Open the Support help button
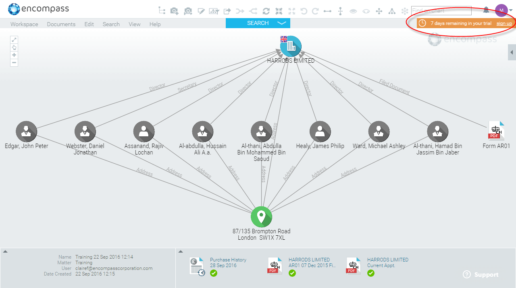Viewport: 516px width, 288px height. click(481, 275)
